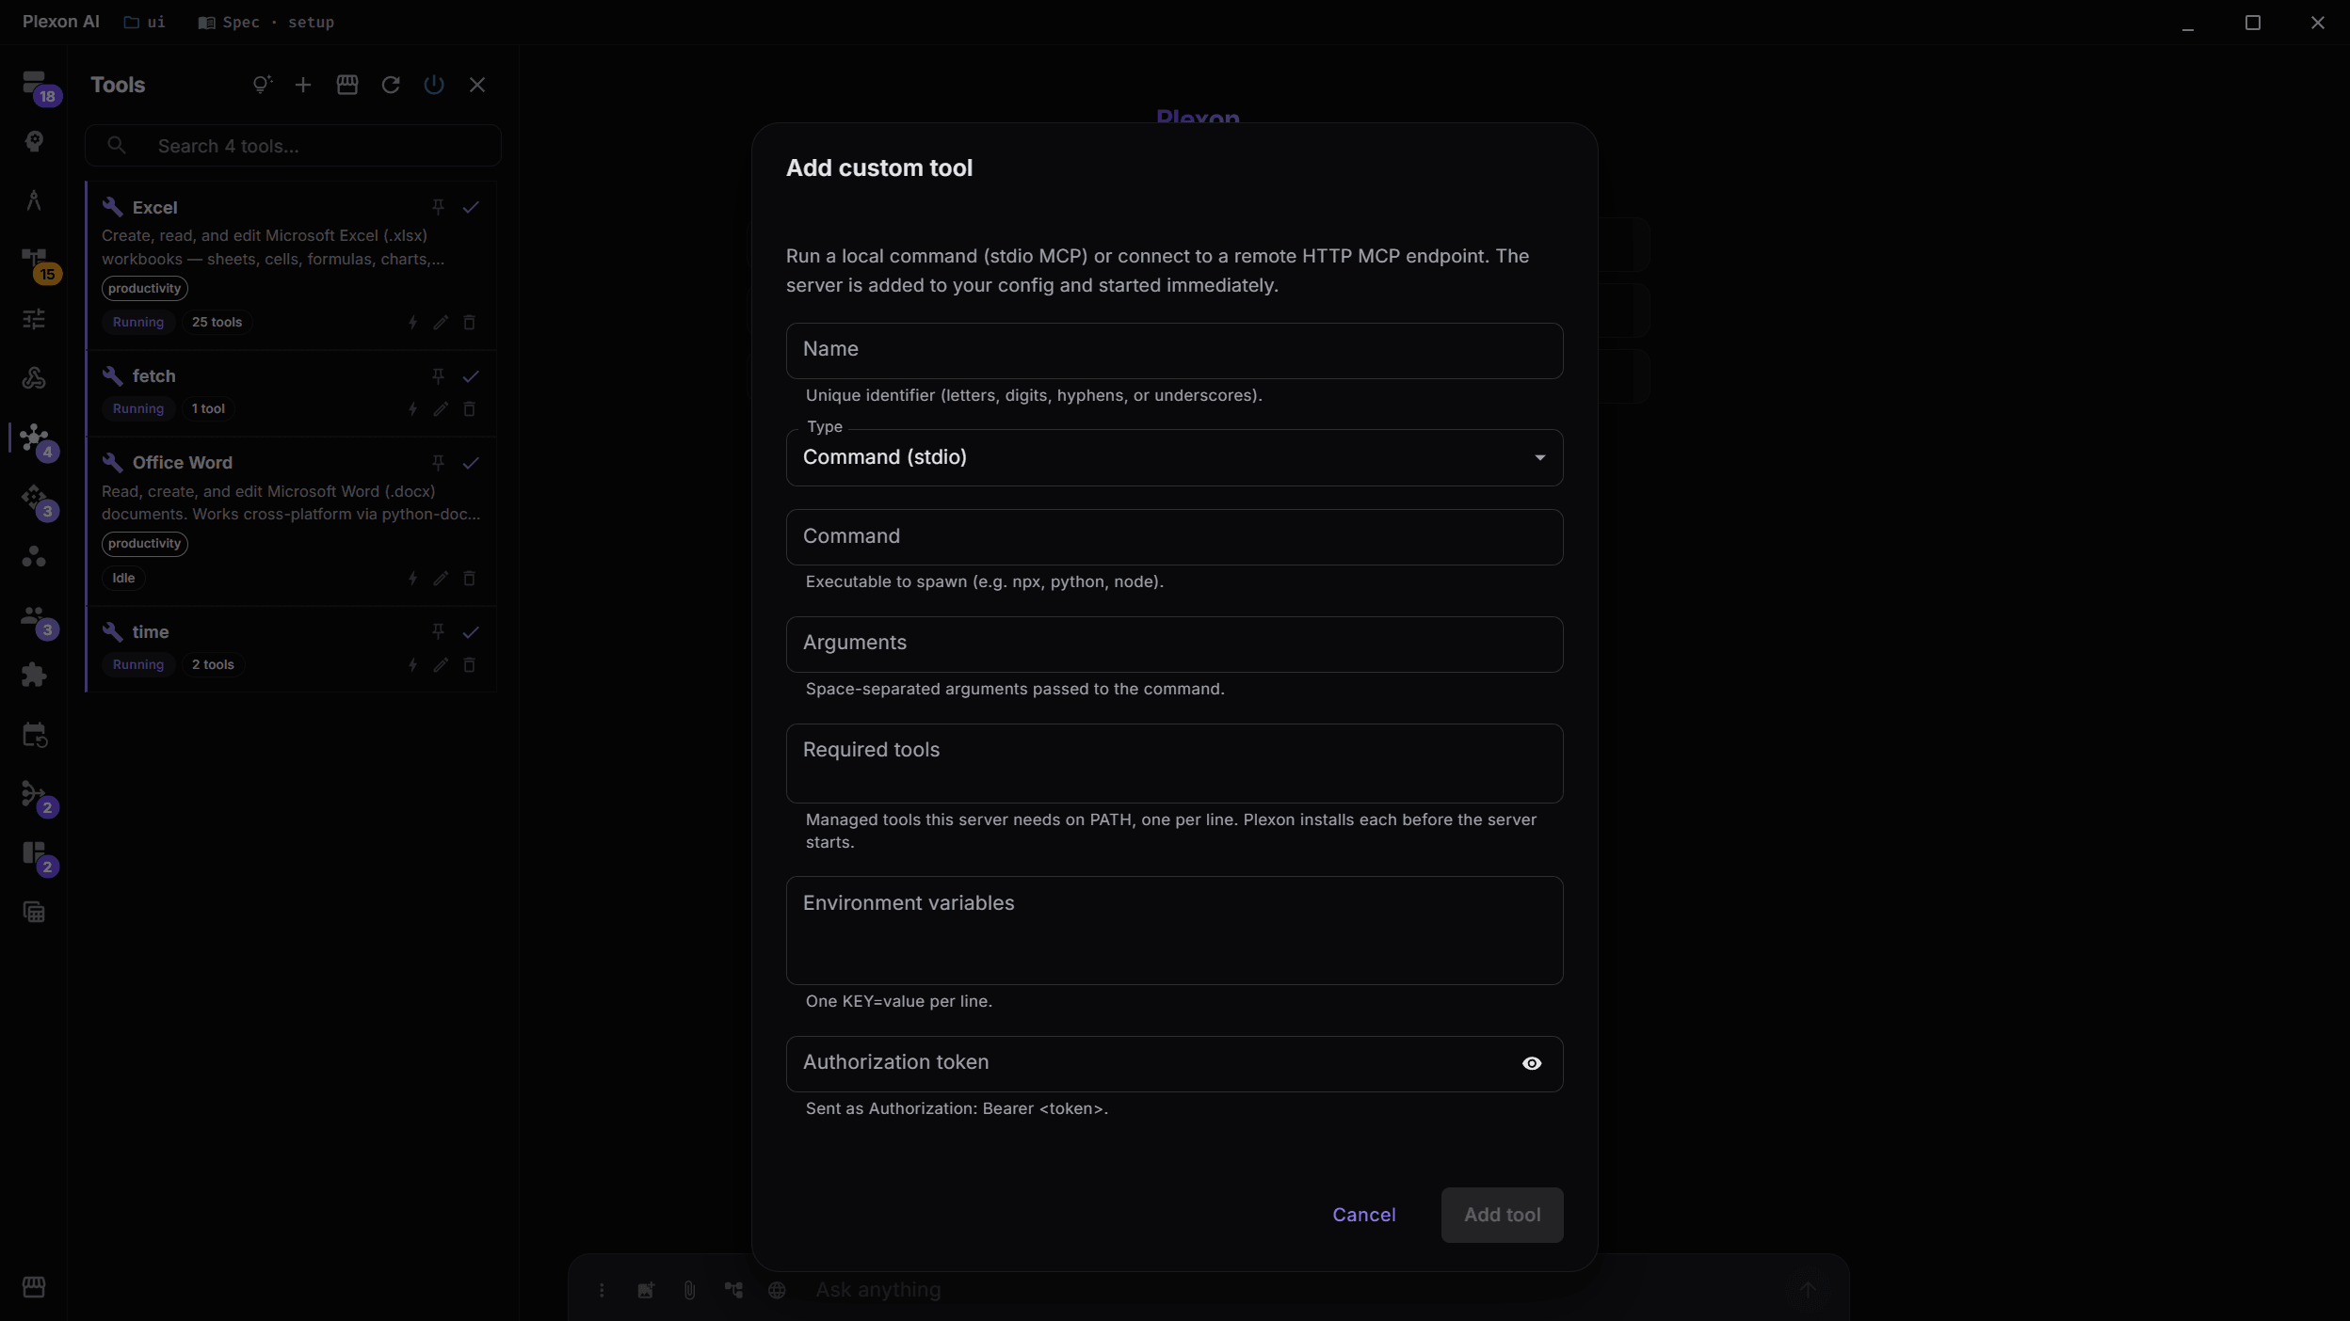Open the compass drafting icon in sidebar

tap(35, 200)
